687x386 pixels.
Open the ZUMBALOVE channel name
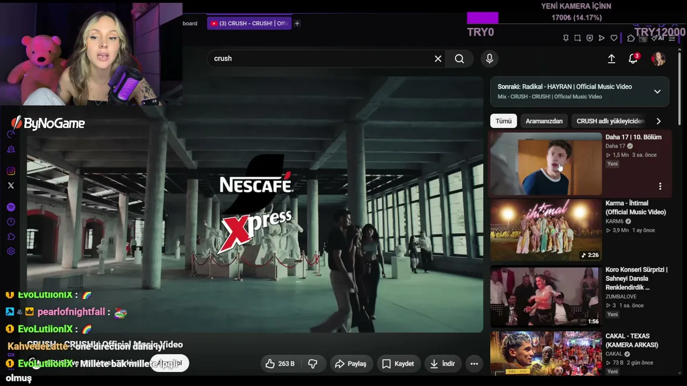[621, 296]
